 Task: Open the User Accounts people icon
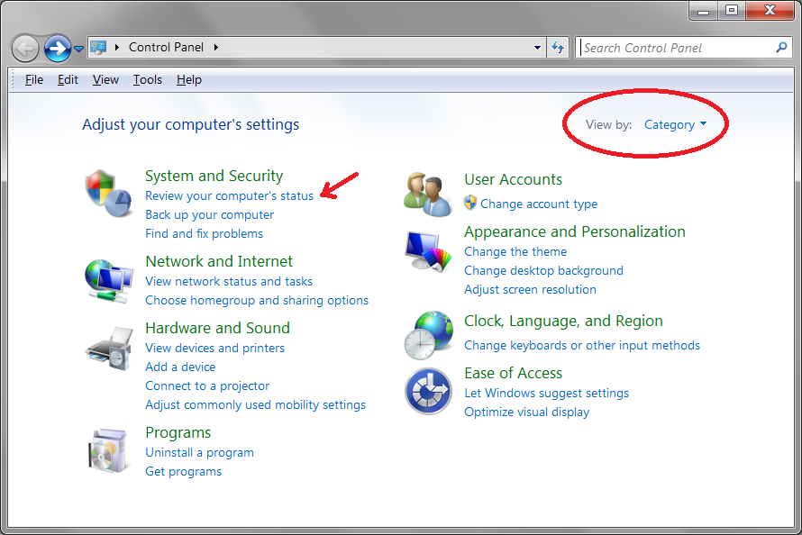428,195
